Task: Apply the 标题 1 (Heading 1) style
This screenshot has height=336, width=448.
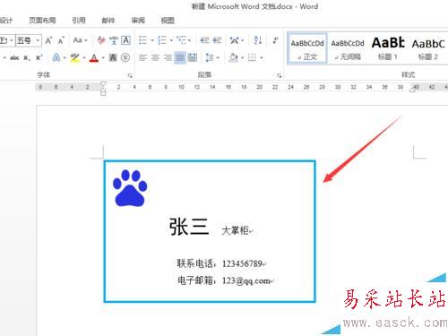Action: coord(388,48)
